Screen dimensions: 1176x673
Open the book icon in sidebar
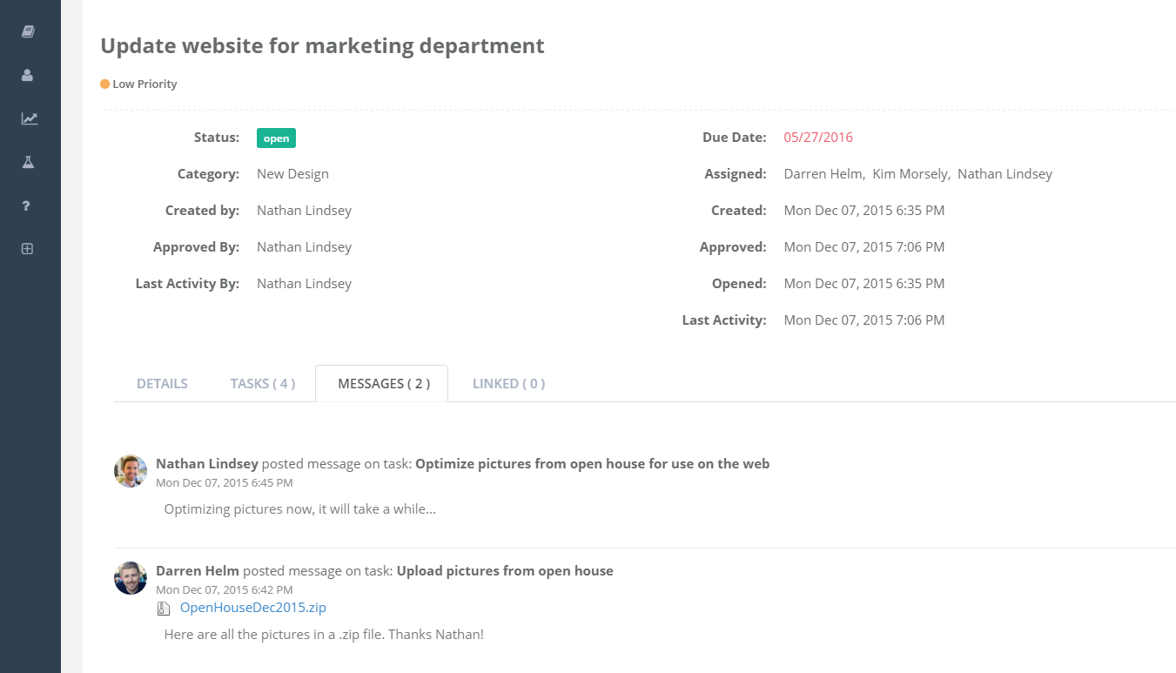28,31
